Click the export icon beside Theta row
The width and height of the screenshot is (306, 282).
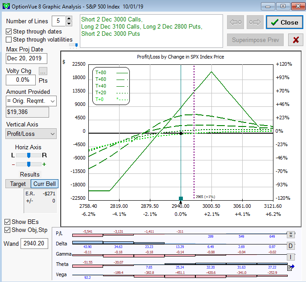[291, 267]
